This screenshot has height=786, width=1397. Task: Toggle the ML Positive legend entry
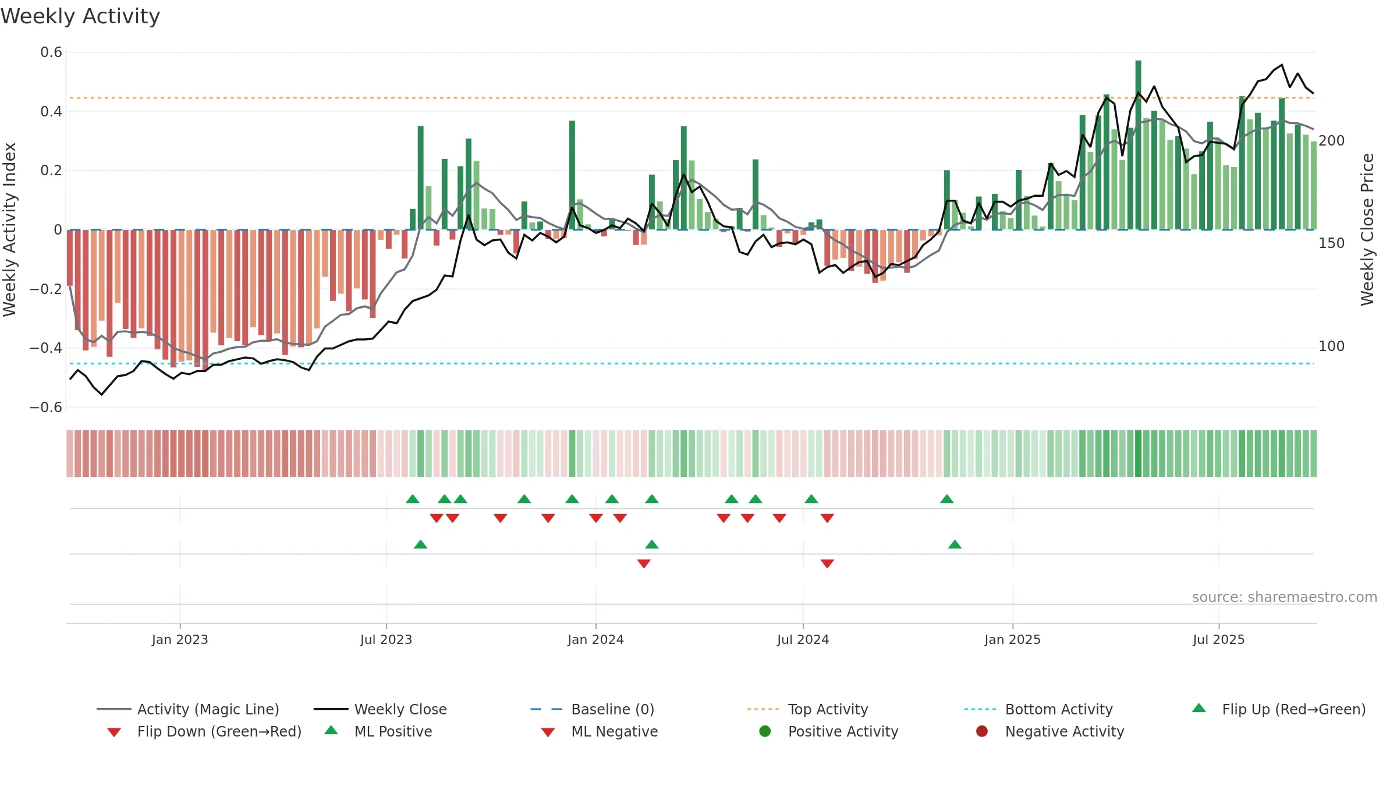click(378, 731)
